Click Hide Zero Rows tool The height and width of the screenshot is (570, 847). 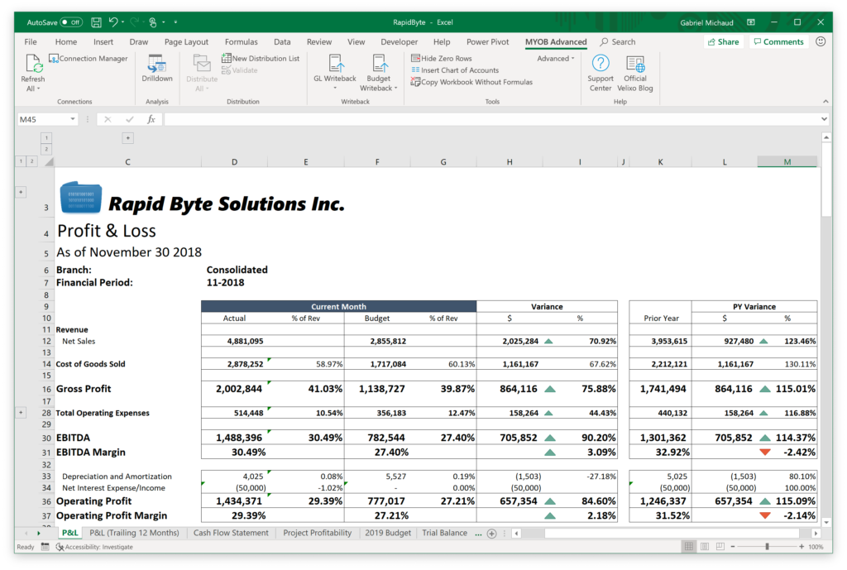click(x=442, y=59)
